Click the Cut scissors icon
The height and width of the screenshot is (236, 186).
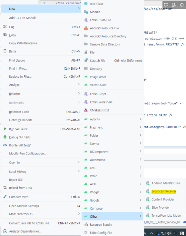[x=5, y=27]
